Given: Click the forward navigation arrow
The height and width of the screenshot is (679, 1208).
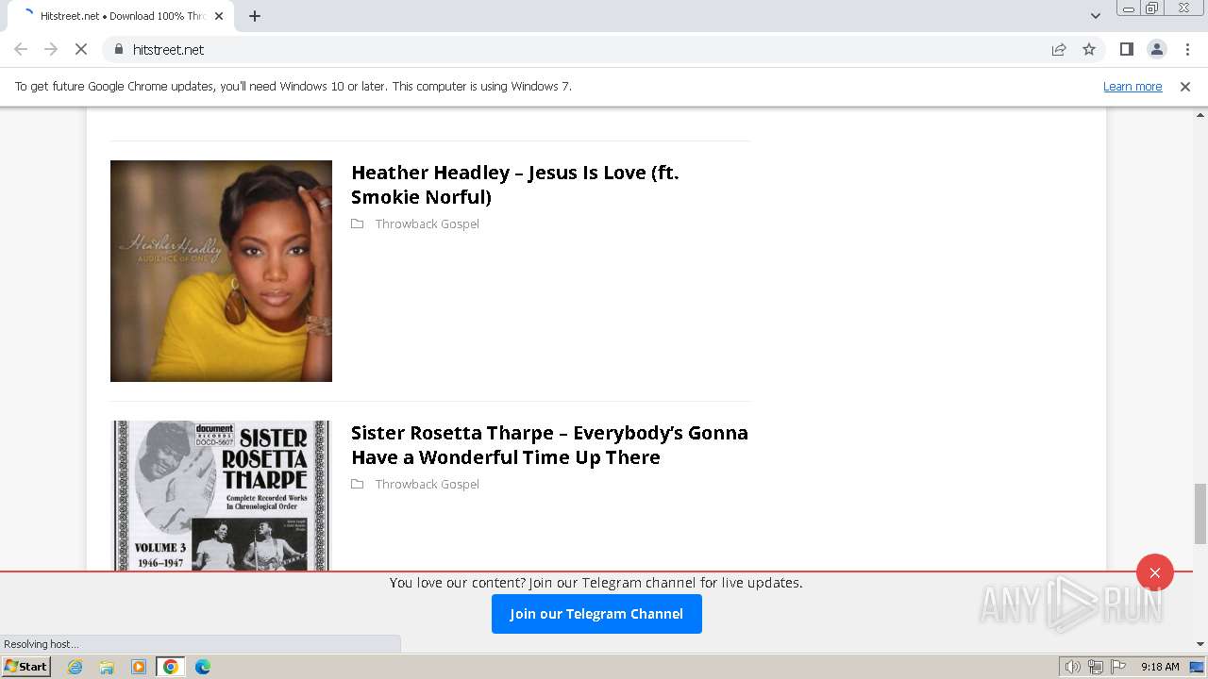Looking at the screenshot, I should [x=51, y=49].
